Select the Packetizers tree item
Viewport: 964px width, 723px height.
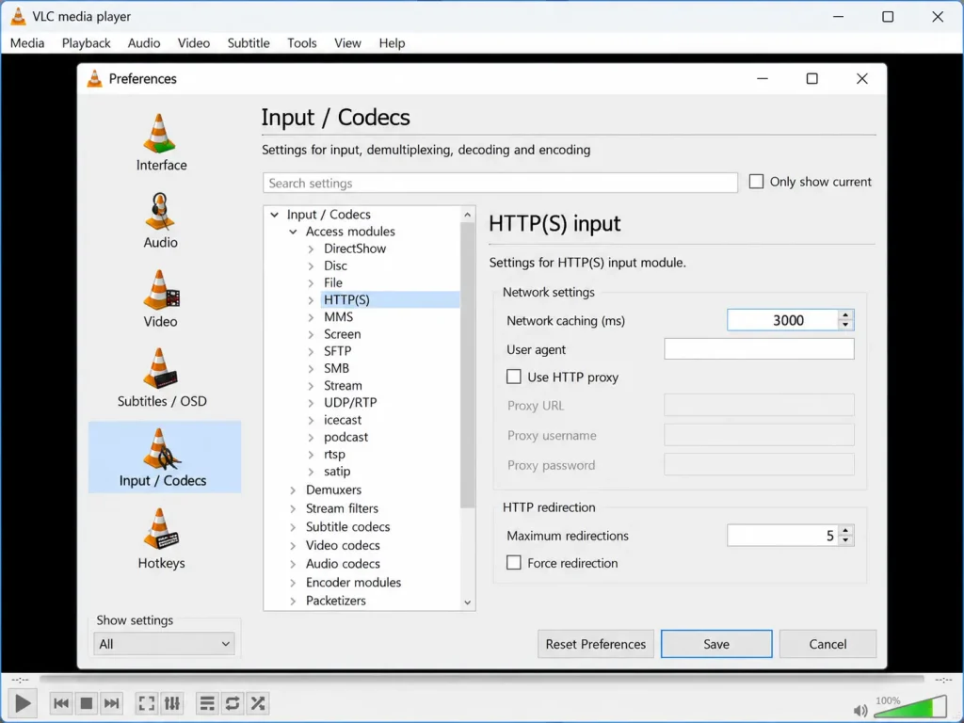tap(336, 601)
